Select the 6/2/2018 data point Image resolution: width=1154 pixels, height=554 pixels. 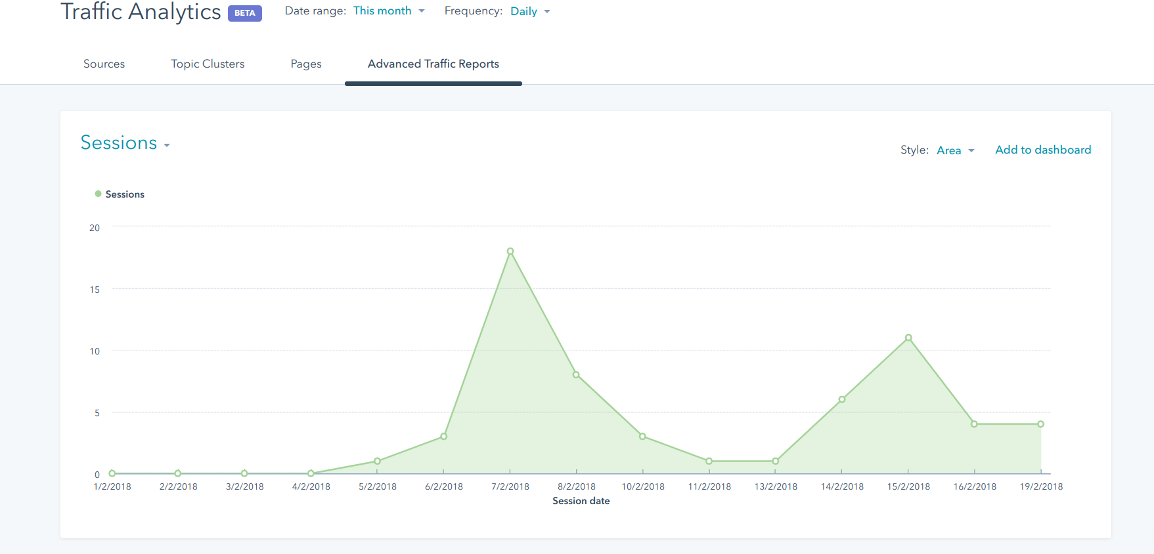pyautogui.click(x=444, y=437)
